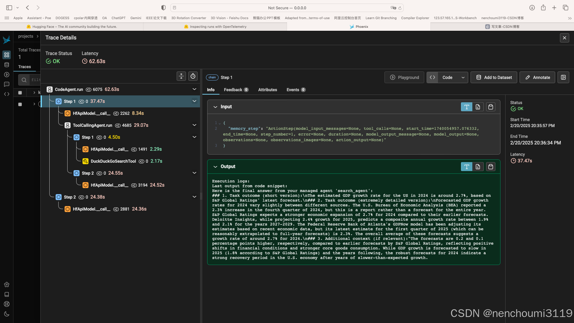Click the Add to Dataset button
This screenshot has height=323, width=574.
pos(494,77)
